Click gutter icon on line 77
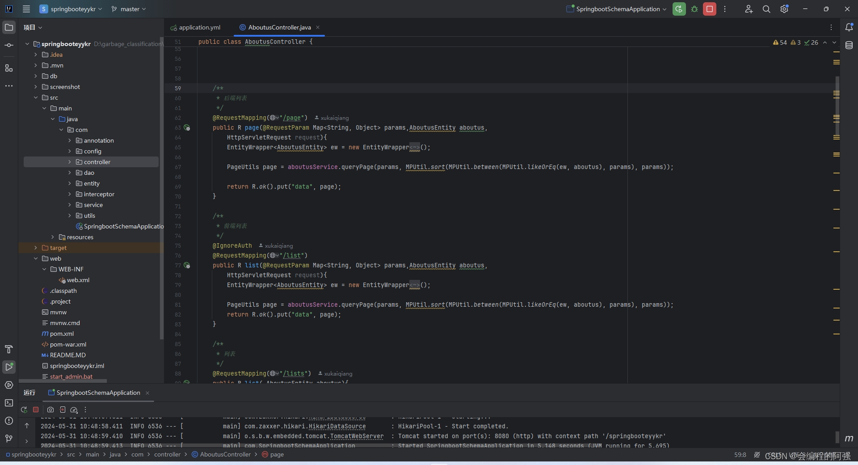Image resolution: width=858 pixels, height=465 pixels. (187, 266)
